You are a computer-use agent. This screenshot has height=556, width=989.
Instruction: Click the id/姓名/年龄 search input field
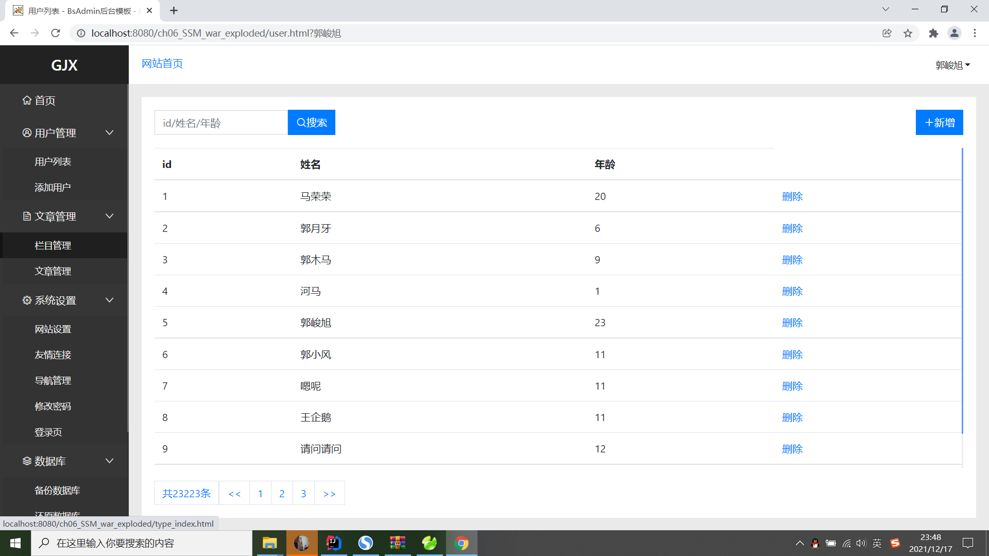[221, 122]
